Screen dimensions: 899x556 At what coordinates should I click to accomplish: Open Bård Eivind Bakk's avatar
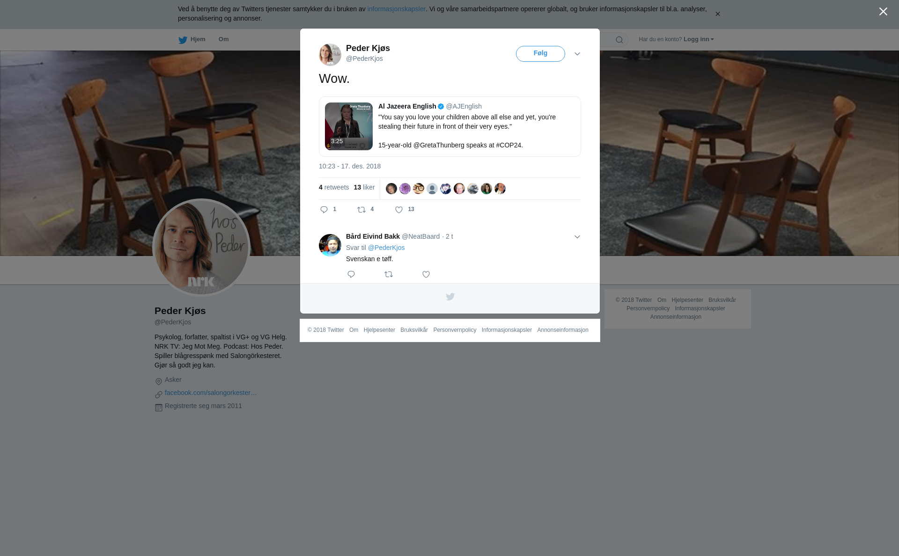pyautogui.click(x=330, y=245)
